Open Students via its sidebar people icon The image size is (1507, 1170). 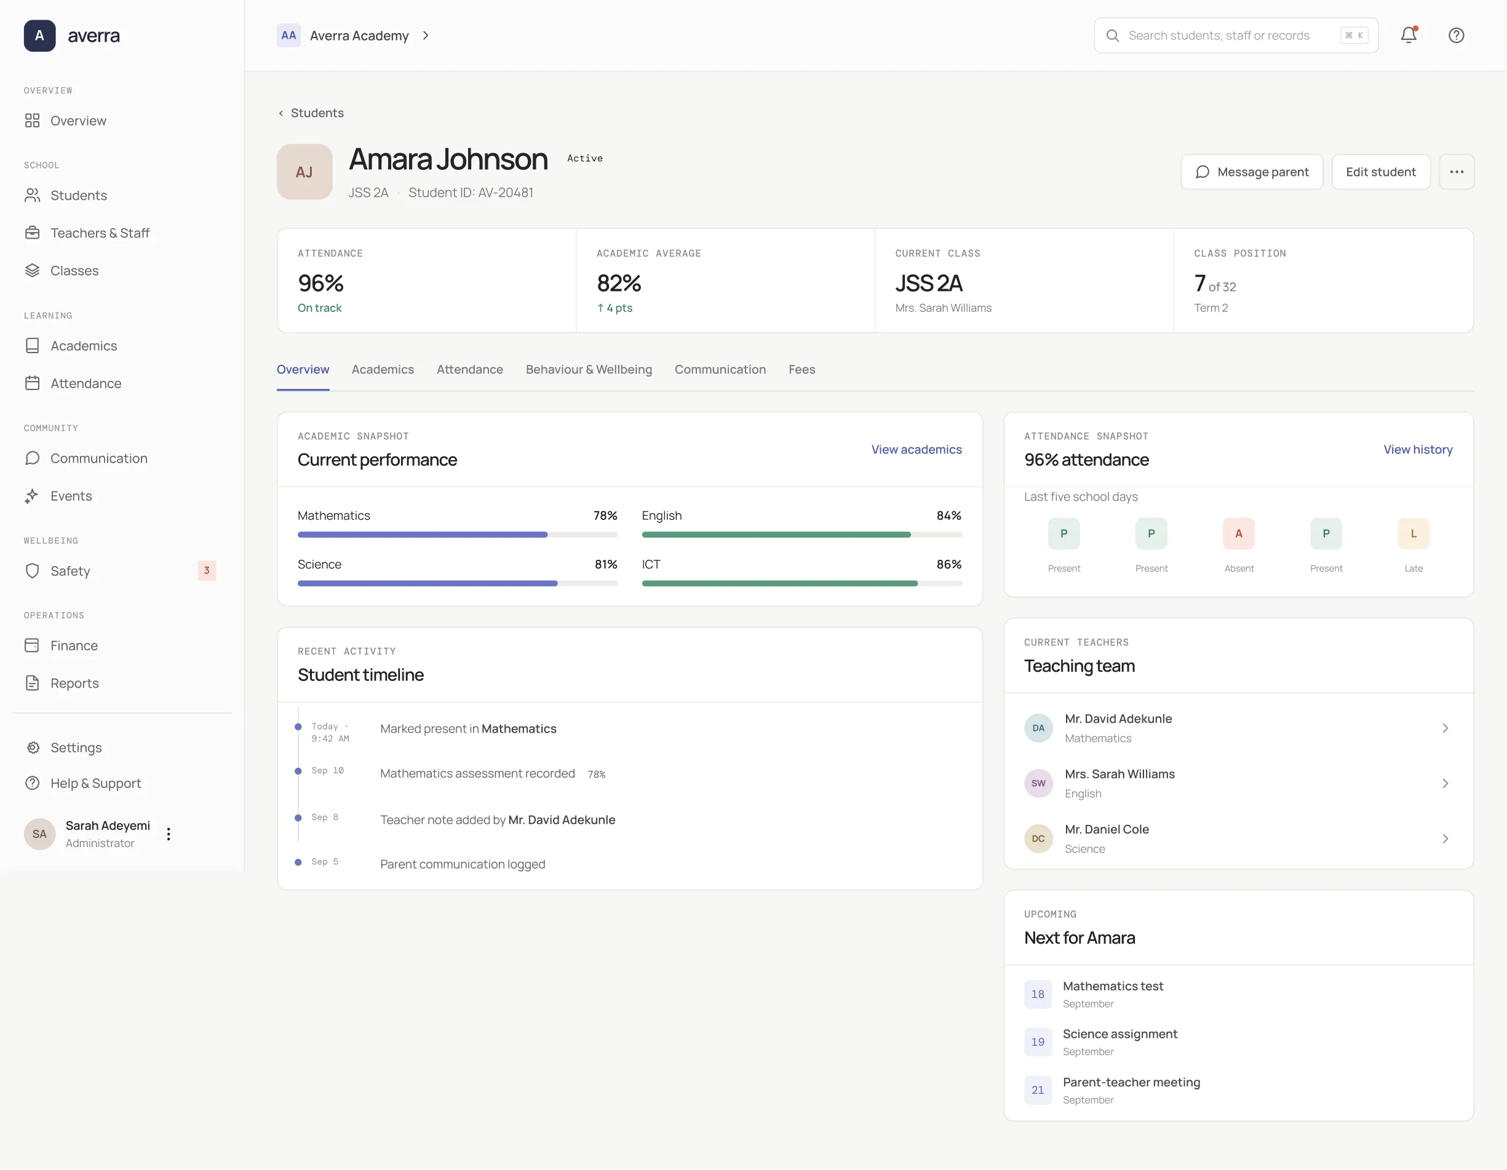coord(33,196)
